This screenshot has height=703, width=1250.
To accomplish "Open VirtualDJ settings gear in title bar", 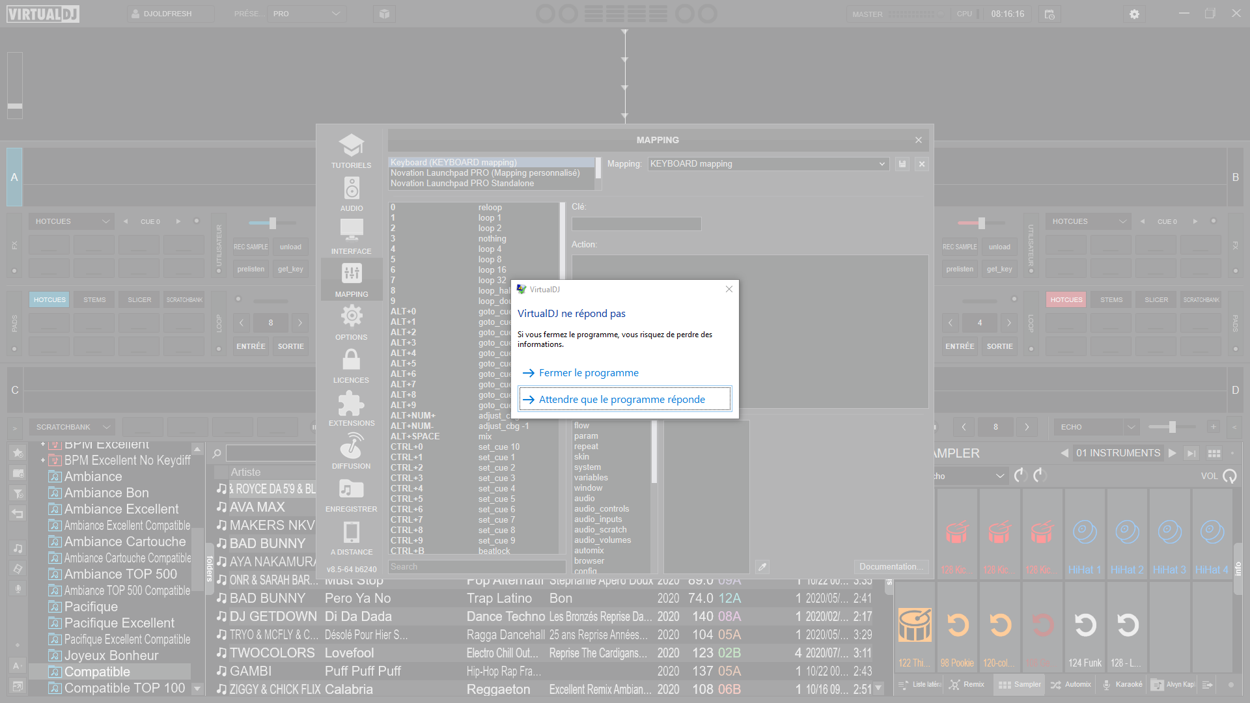I will point(1134,14).
